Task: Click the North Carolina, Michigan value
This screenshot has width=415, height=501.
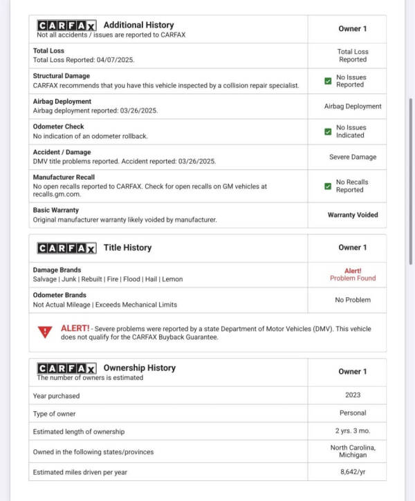Action: click(353, 451)
